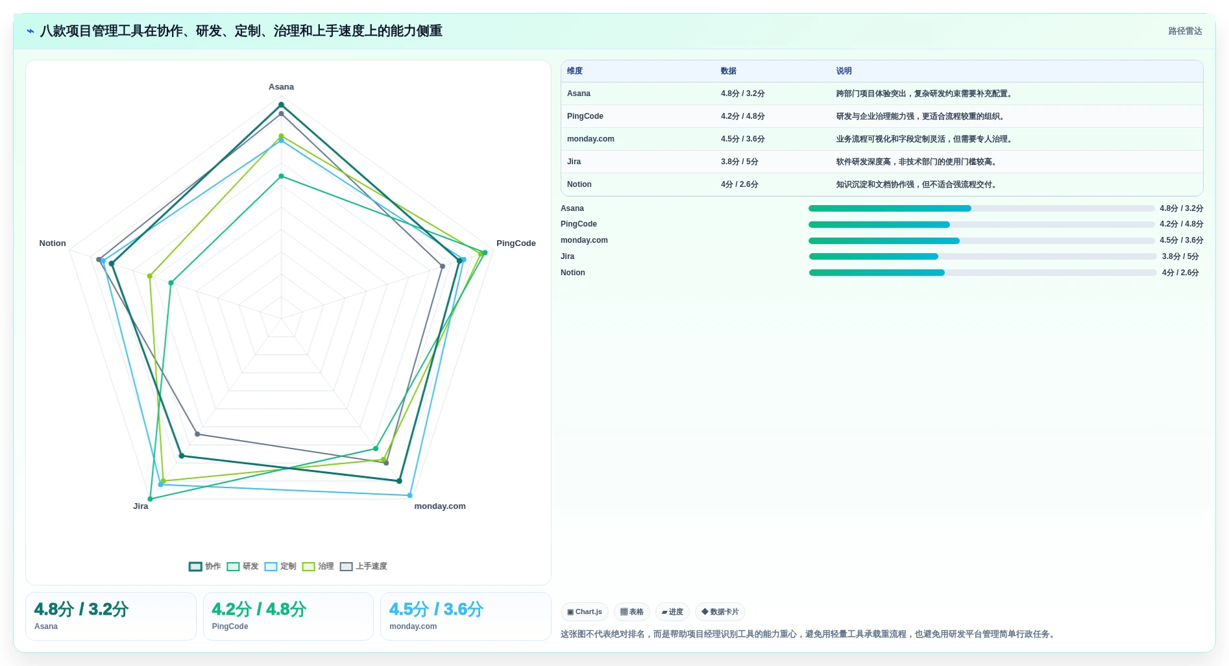Select the 说明 column header
The image size is (1229, 666).
click(844, 71)
